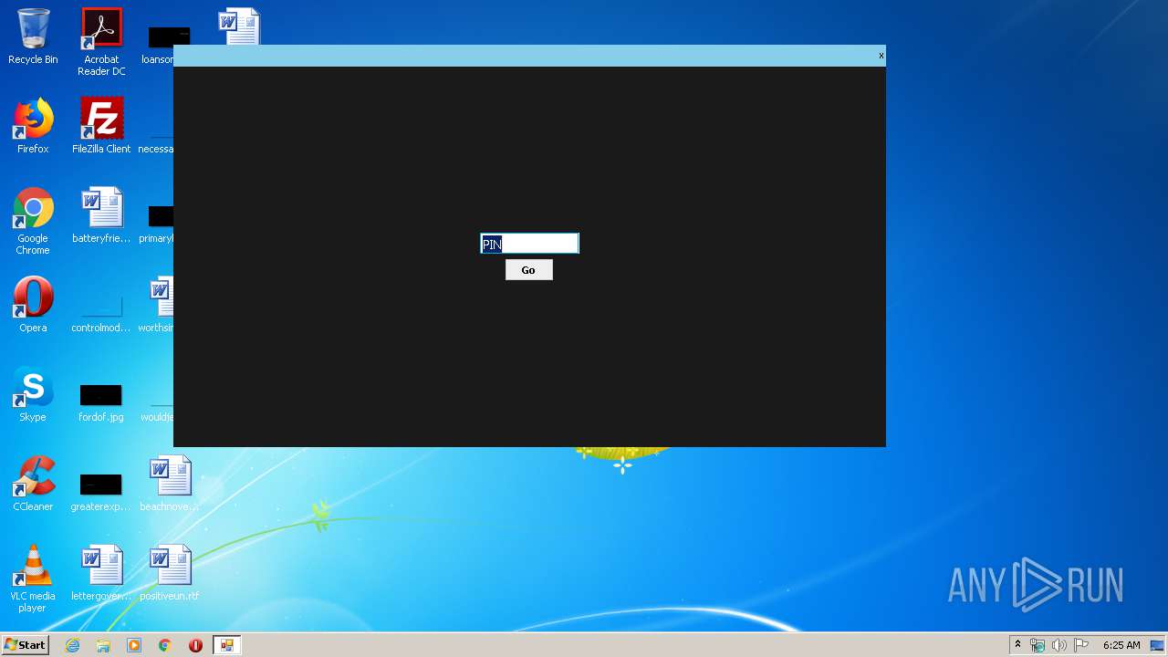The image size is (1168, 657).
Task: Select the Firefox desktop shortcut
Action: 33,126
